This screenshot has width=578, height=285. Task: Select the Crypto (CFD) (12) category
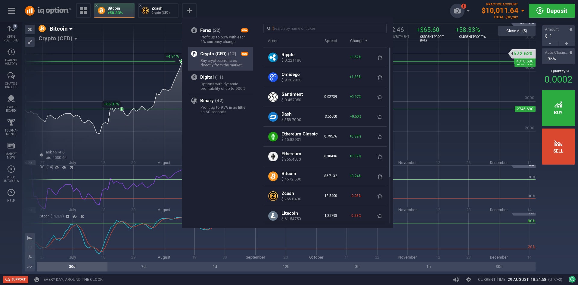point(220,59)
